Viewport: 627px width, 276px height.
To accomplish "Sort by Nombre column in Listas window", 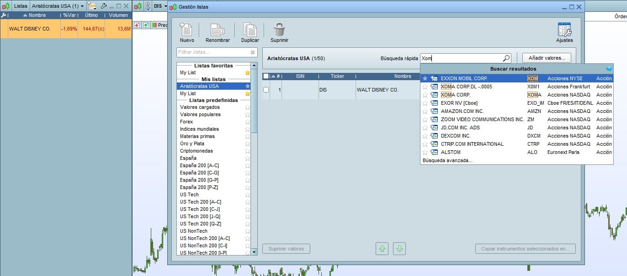I will (x=34, y=15).
